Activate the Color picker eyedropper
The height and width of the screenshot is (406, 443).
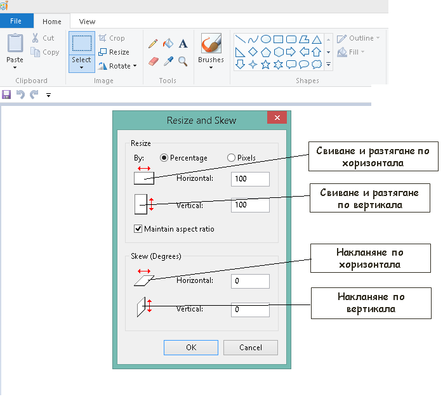168,62
